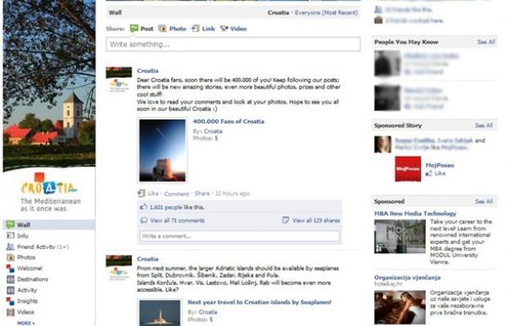This screenshot has height=326, width=508.
Task: View all 71 comments
Action: [177, 220]
